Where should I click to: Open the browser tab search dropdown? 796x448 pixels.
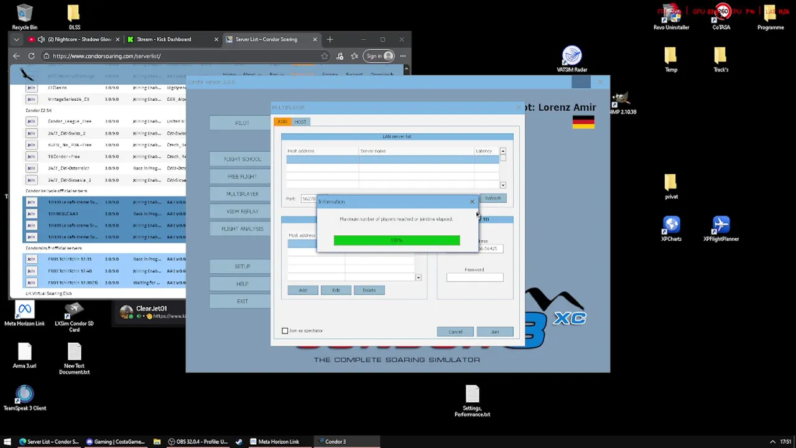17,39
